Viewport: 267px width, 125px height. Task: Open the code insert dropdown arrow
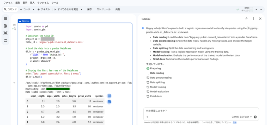(34, 10)
